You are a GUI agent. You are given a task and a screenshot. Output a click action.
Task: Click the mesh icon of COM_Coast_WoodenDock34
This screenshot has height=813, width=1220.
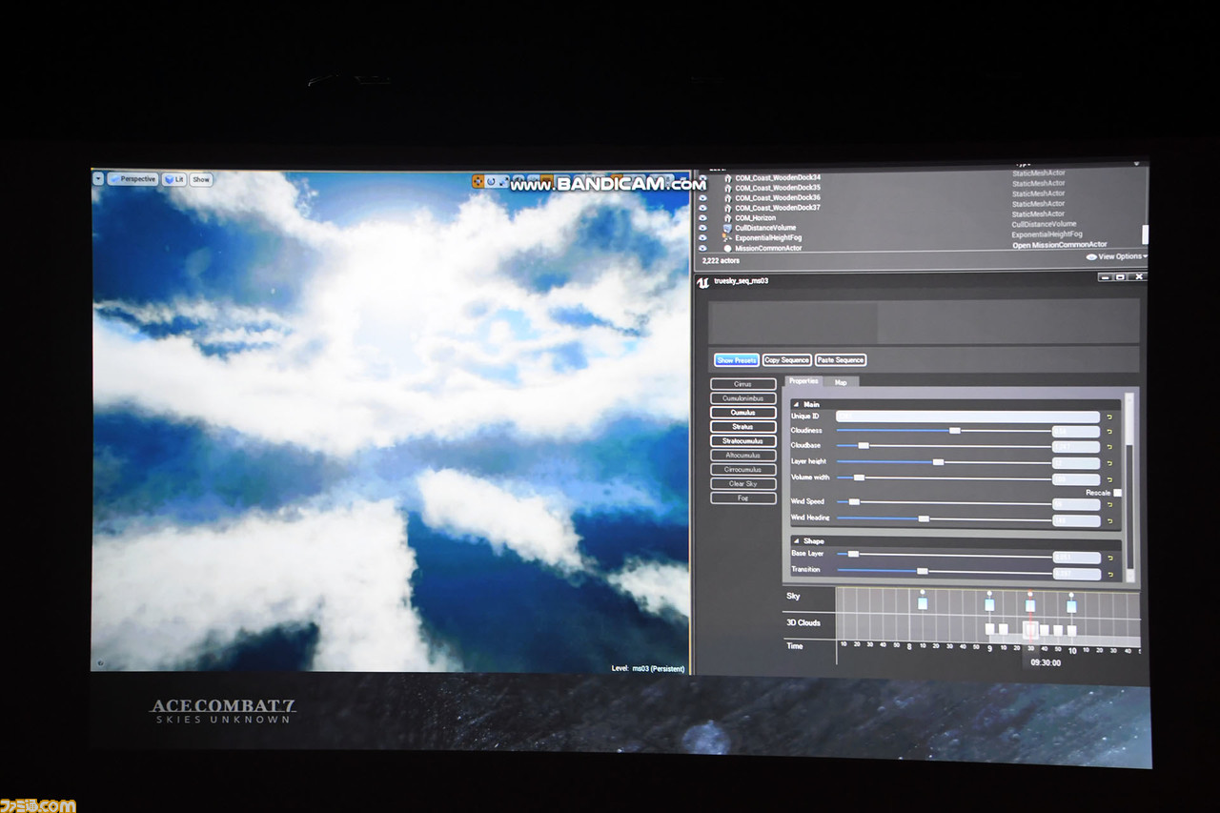click(x=727, y=178)
